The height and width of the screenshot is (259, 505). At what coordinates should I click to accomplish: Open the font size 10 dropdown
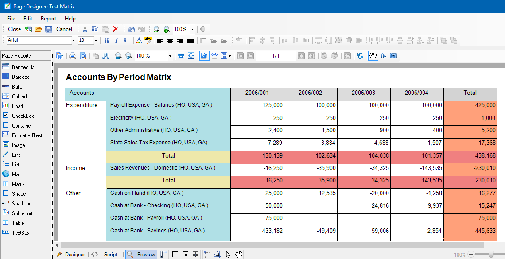(96, 40)
